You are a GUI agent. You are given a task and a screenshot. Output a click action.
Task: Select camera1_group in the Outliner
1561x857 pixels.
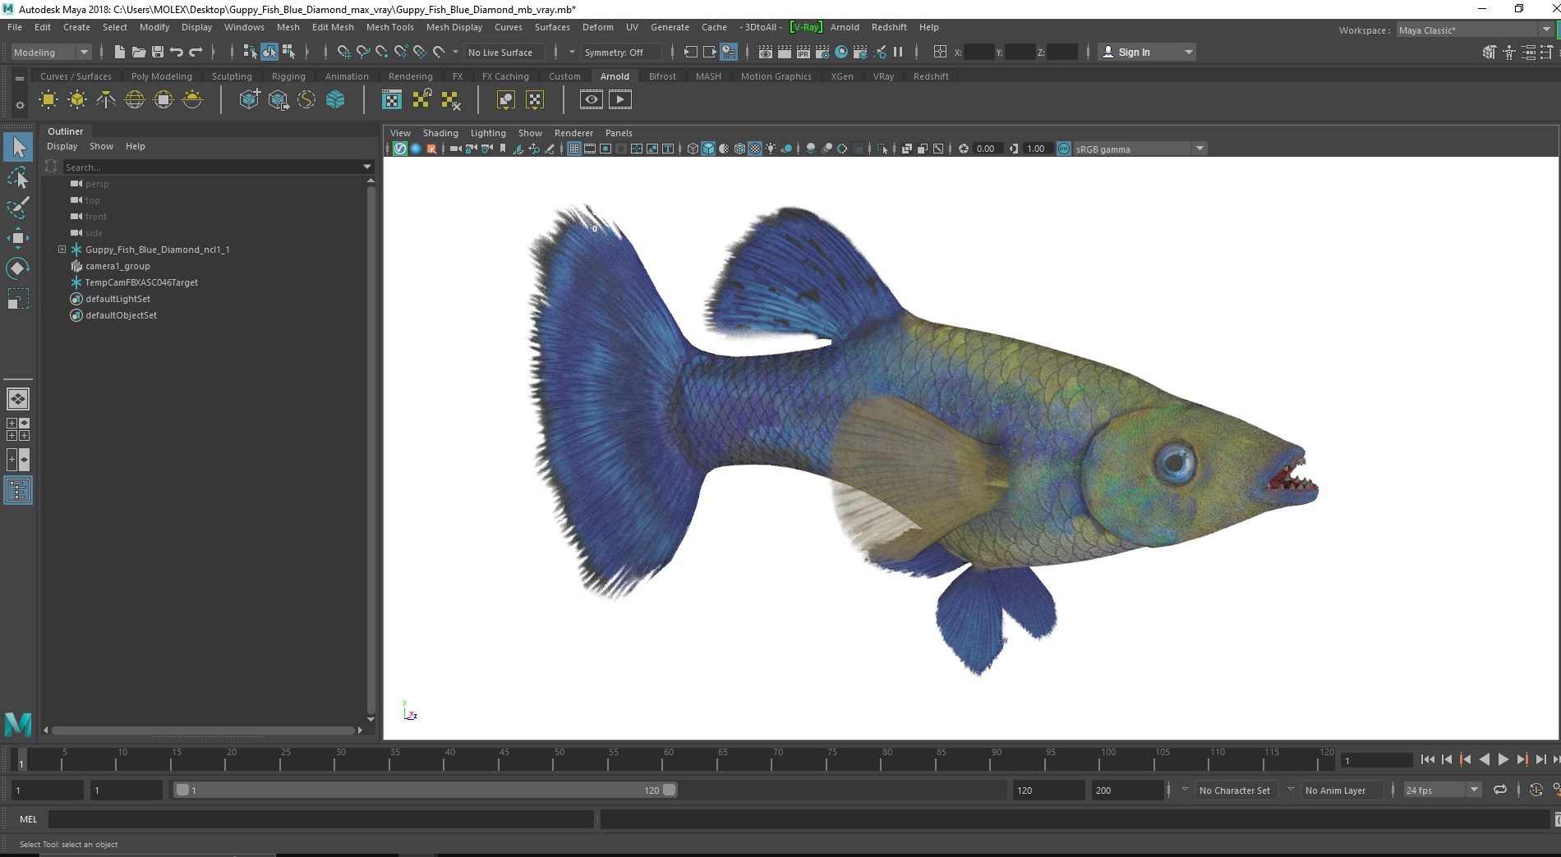click(x=117, y=266)
